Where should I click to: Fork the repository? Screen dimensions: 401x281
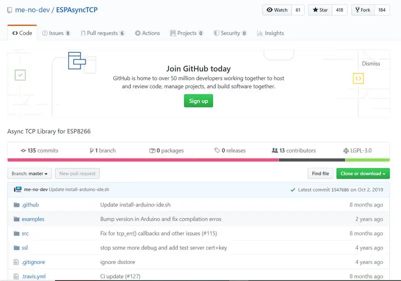[x=363, y=10]
